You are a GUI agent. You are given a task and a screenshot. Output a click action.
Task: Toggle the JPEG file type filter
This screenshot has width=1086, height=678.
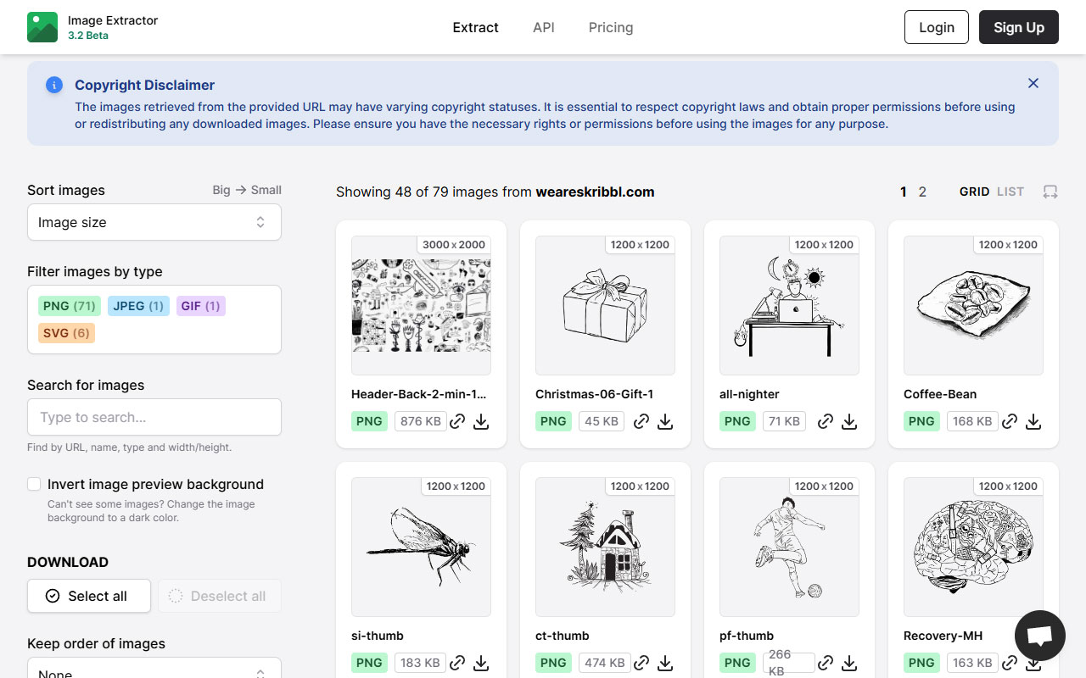138,306
